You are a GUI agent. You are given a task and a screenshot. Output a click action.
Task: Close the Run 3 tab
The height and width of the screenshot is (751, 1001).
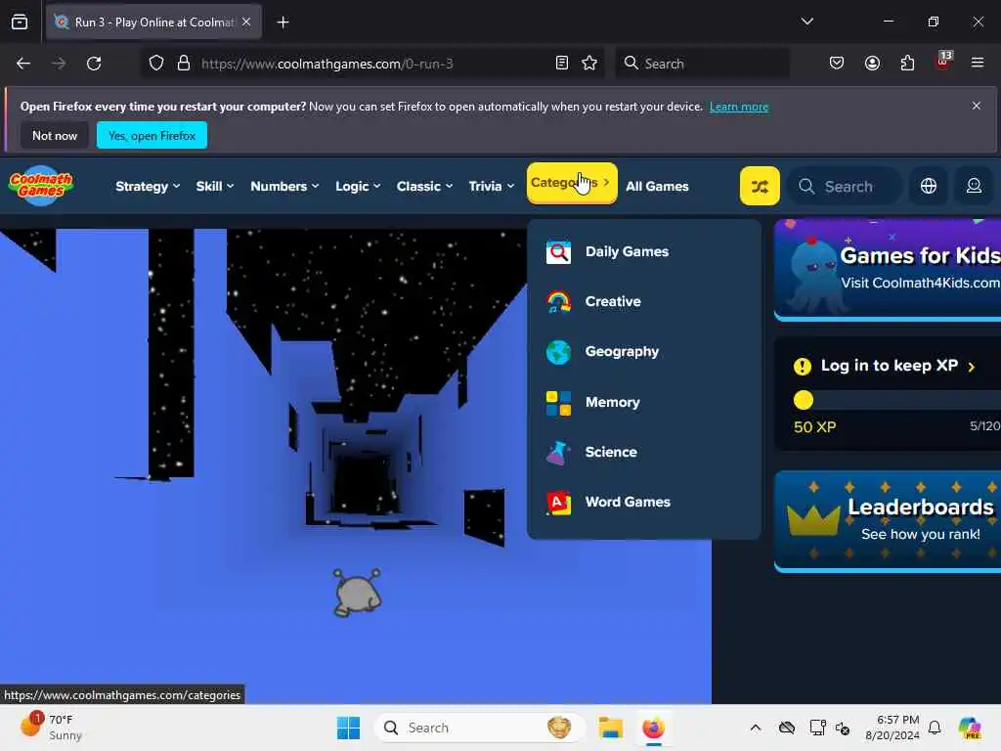pos(246,22)
